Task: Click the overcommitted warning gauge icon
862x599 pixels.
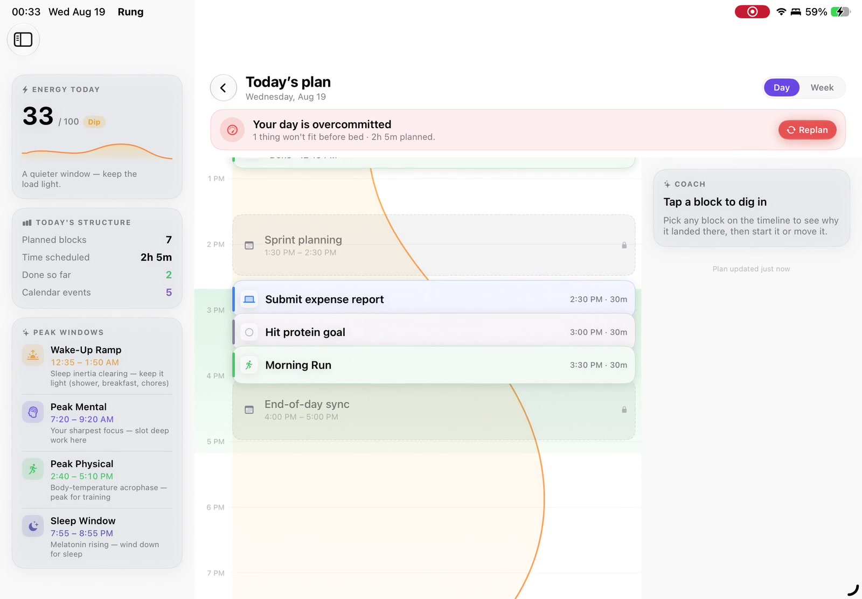Action: (x=232, y=130)
